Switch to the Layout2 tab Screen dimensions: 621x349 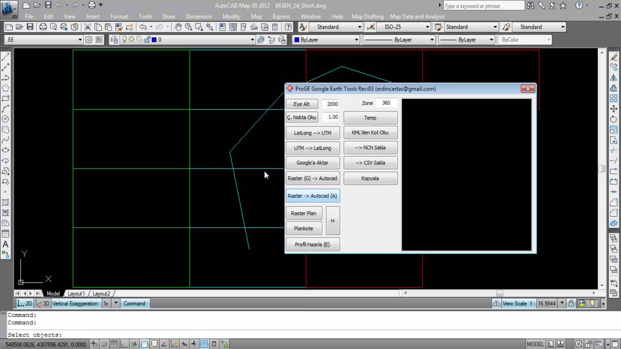(x=101, y=294)
